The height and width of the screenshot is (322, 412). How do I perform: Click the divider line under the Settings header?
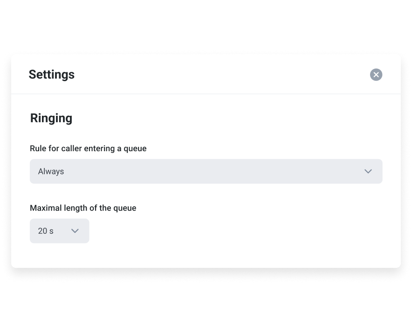point(206,94)
